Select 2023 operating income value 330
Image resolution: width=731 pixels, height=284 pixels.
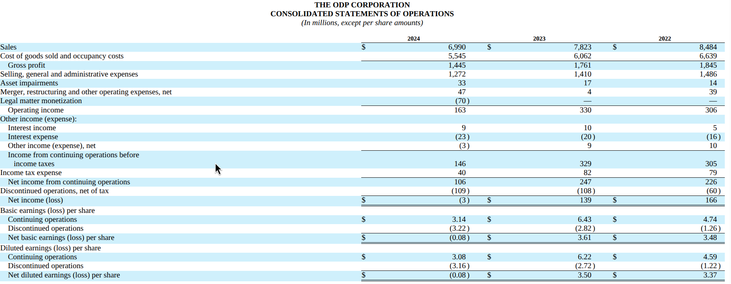tap(585, 110)
